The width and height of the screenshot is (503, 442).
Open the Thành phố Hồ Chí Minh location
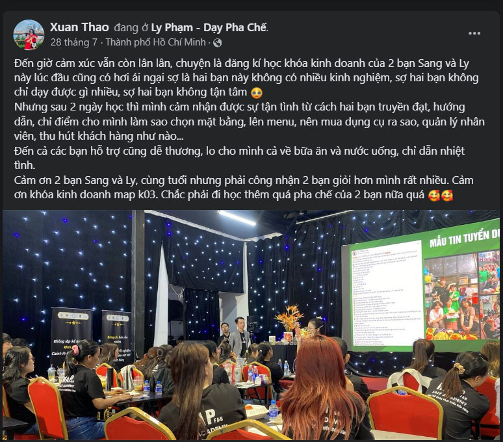(155, 42)
